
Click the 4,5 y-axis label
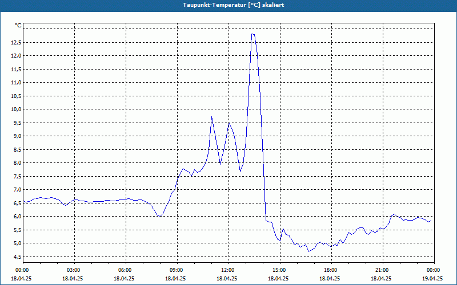[x=17, y=256]
